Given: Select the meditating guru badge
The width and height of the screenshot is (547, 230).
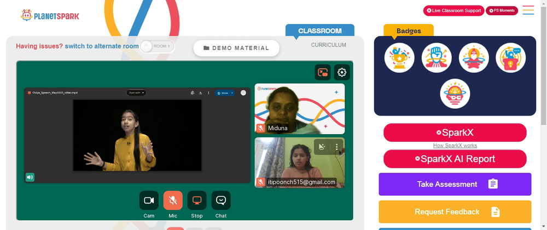Looking at the screenshot, I should point(474,58).
